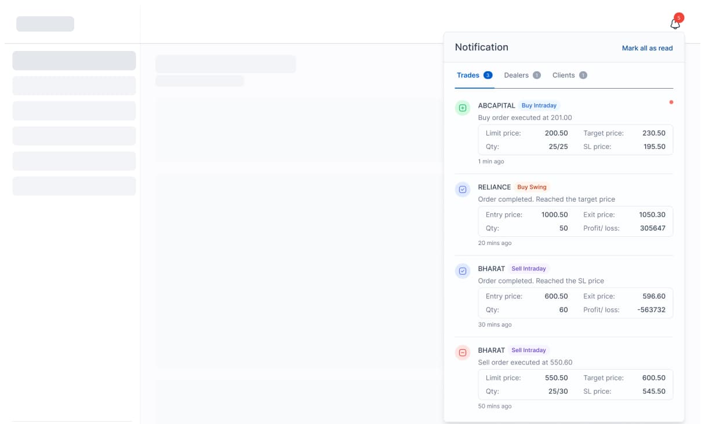Click the ABCAPITAL stock name
Viewport: 705px width, 424px height.
tap(497, 105)
